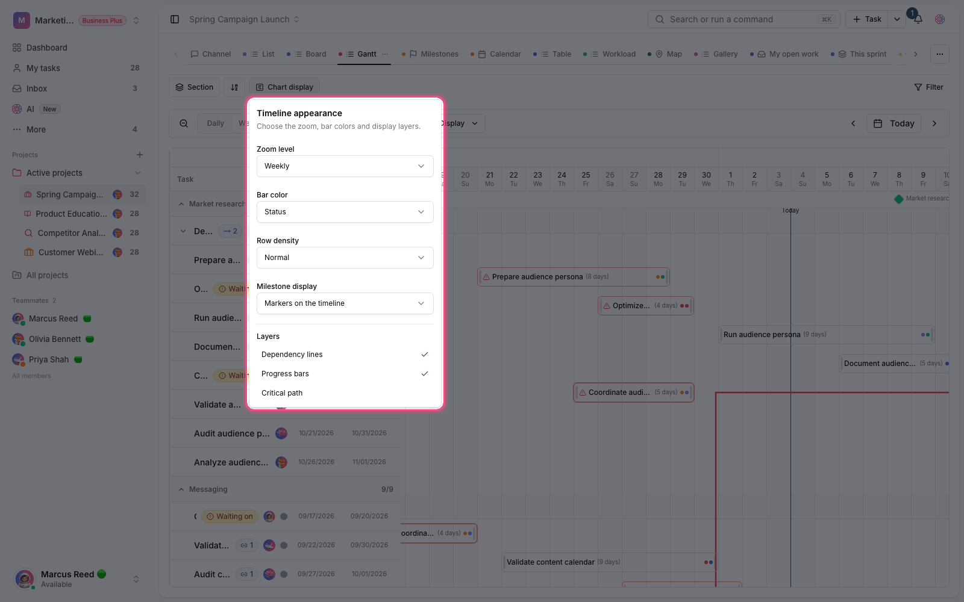Click the Gantt tab options ellipsis

click(385, 54)
